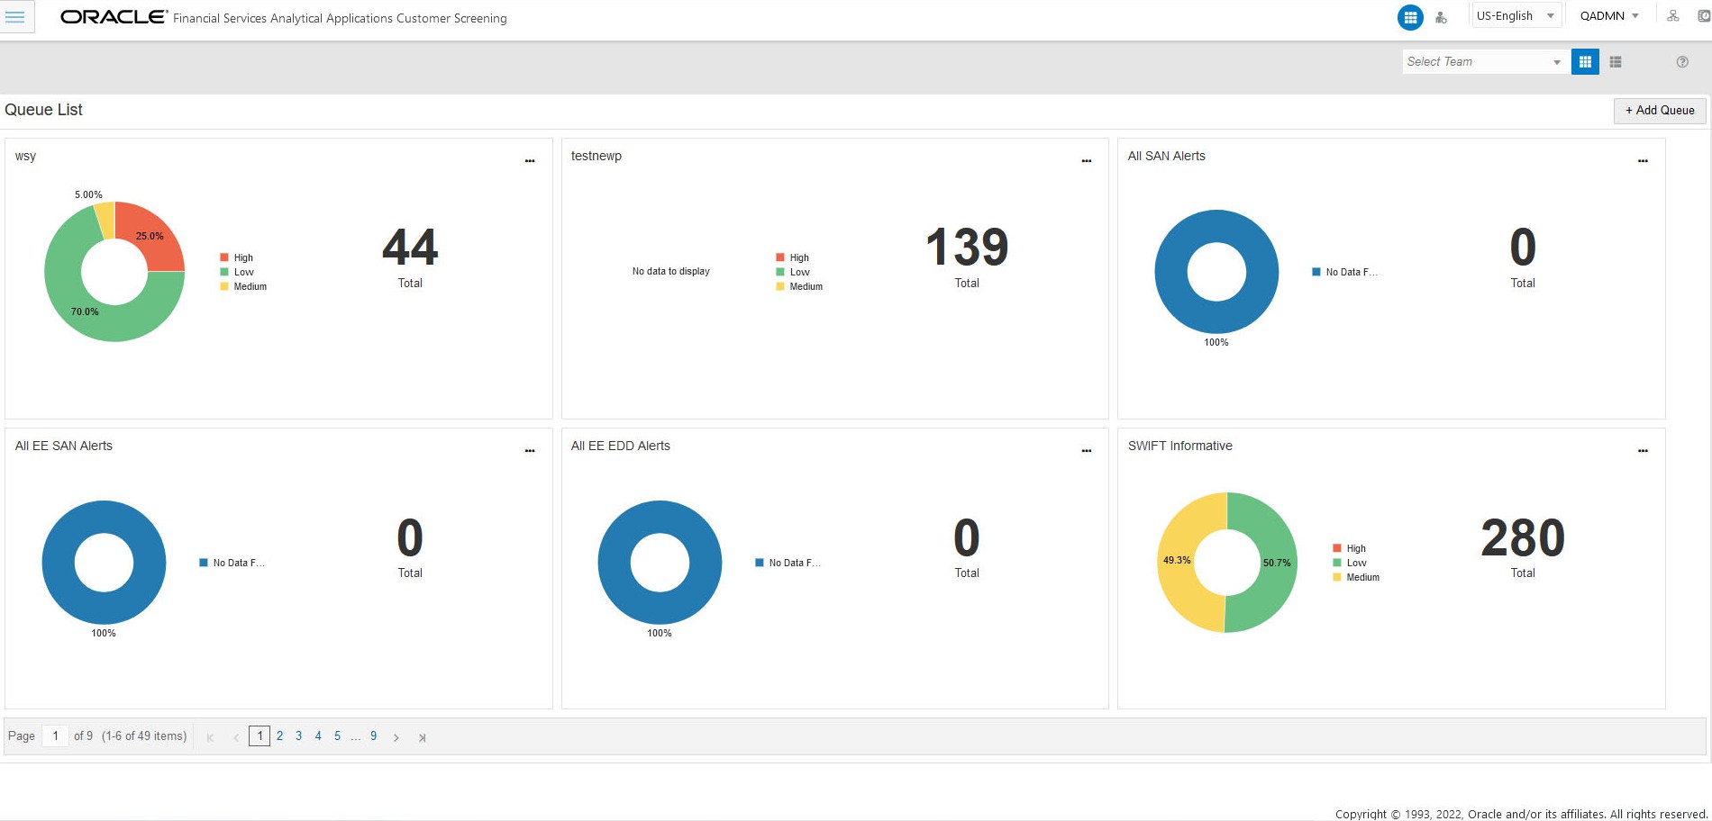
Task: Click the admin user icon beside the grid icon
Action: click(x=1441, y=17)
